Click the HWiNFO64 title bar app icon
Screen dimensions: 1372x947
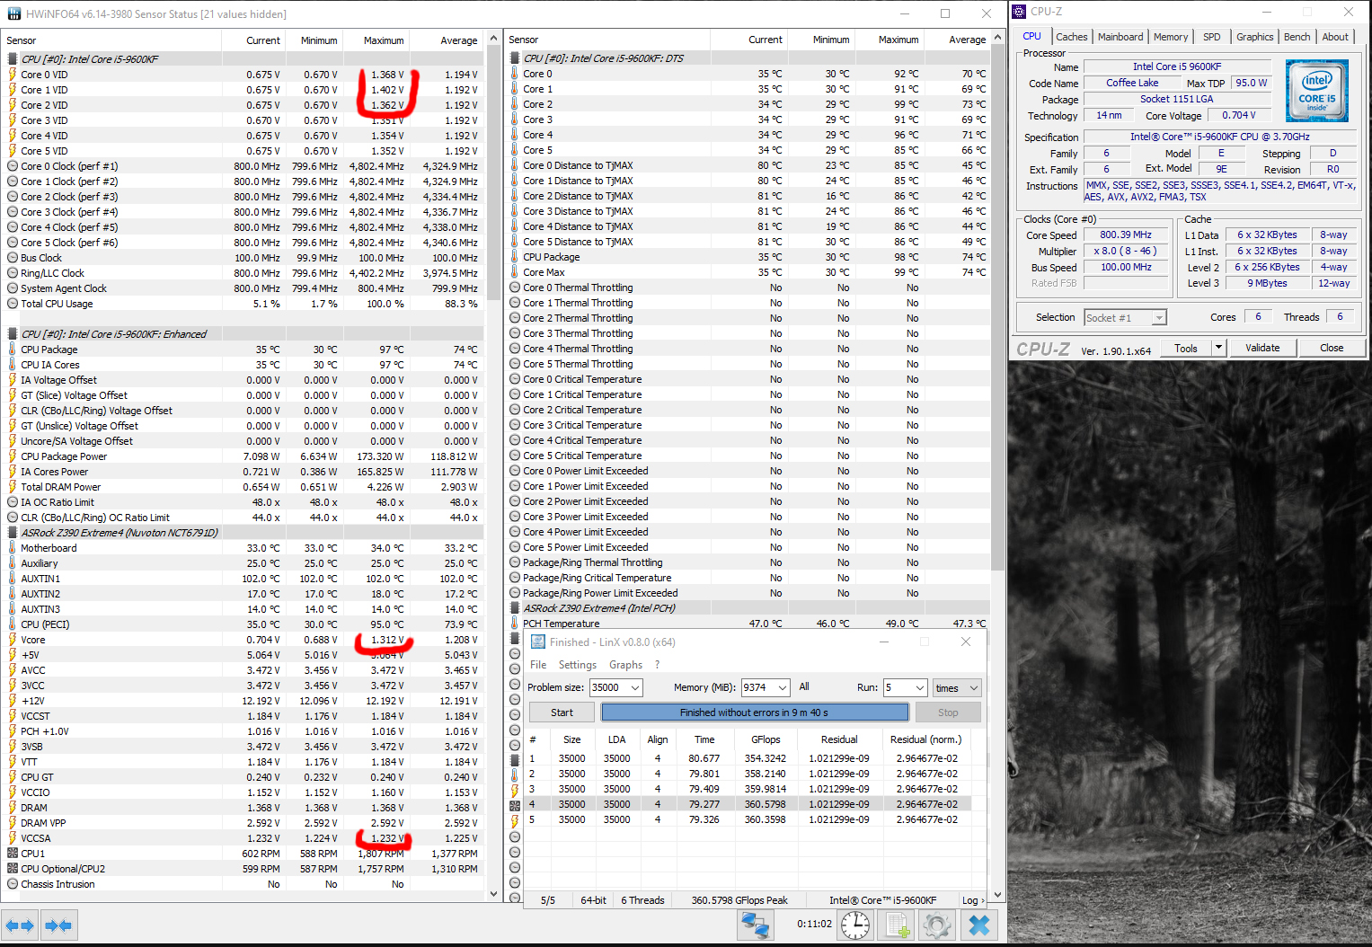coord(13,13)
